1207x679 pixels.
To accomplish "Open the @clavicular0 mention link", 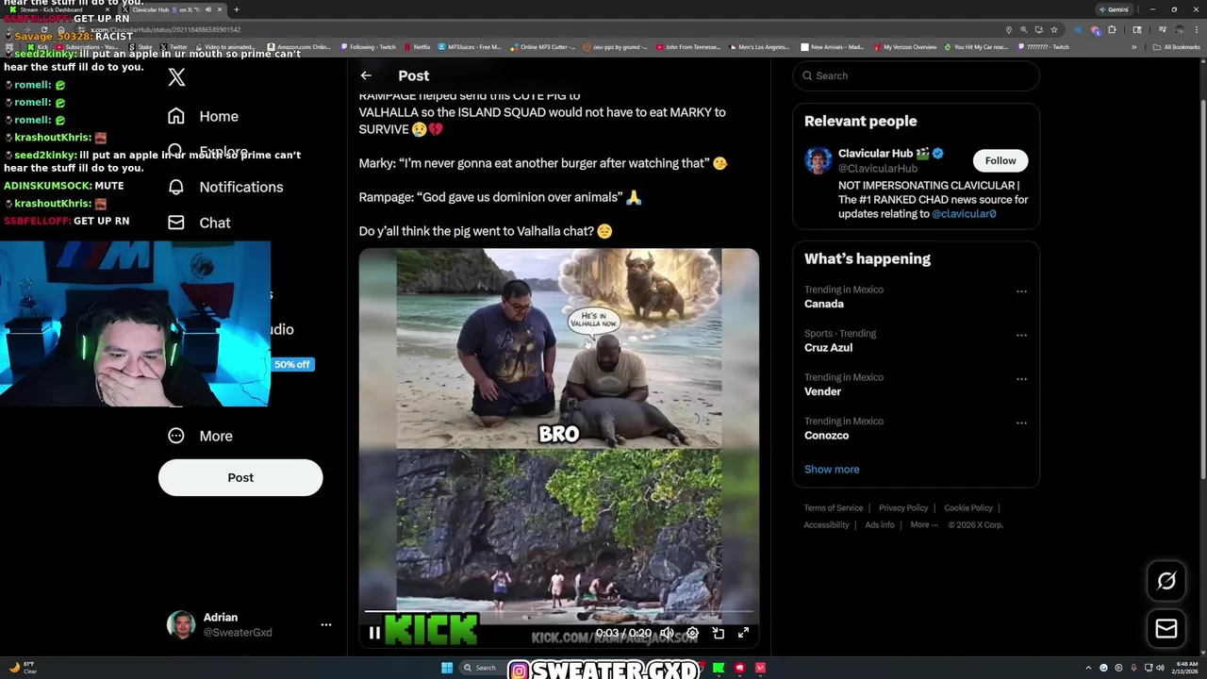I will coord(964,214).
